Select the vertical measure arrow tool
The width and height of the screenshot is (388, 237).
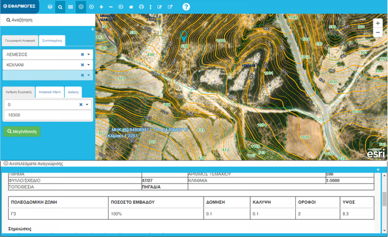pos(150,7)
